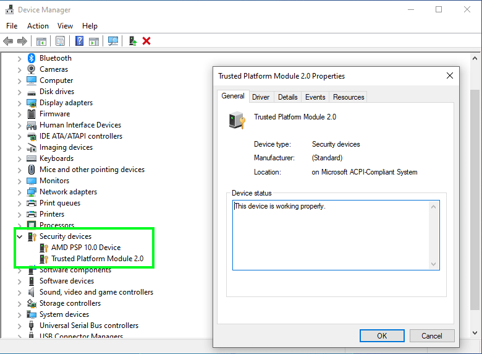
Task: Select the Keyboards label
Action: pyautogui.click(x=57, y=158)
